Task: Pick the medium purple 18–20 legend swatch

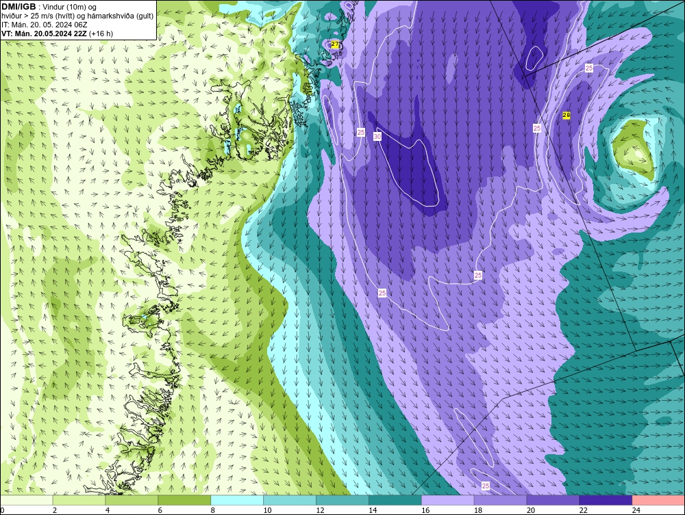Action: pos(500,500)
